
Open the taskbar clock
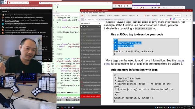(x=189, y=107)
